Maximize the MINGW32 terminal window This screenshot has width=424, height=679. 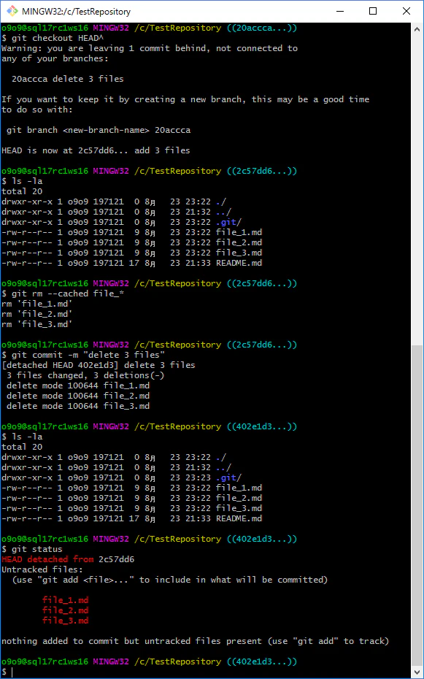click(x=372, y=11)
